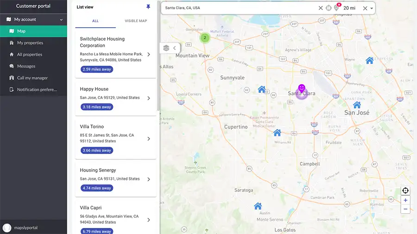
Task: Click the locate-me crosshair in search bar
Action: point(329,8)
